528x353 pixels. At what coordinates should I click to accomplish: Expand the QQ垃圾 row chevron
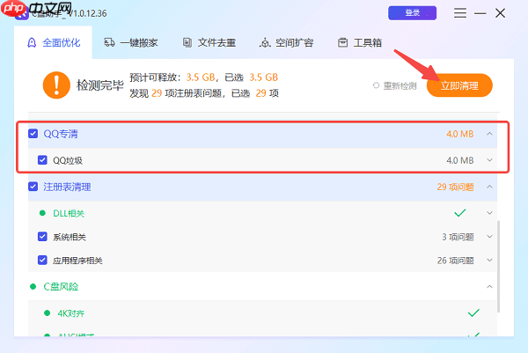click(x=489, y=160)
